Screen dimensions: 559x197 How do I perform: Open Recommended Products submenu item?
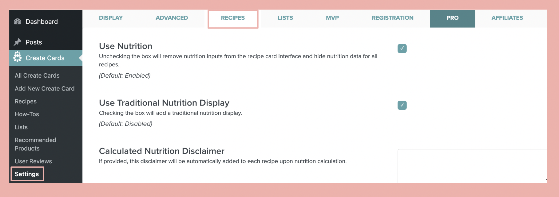[x=35, y=144]
